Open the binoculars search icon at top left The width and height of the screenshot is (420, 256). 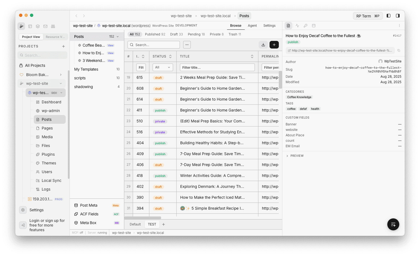coord(53,26)
